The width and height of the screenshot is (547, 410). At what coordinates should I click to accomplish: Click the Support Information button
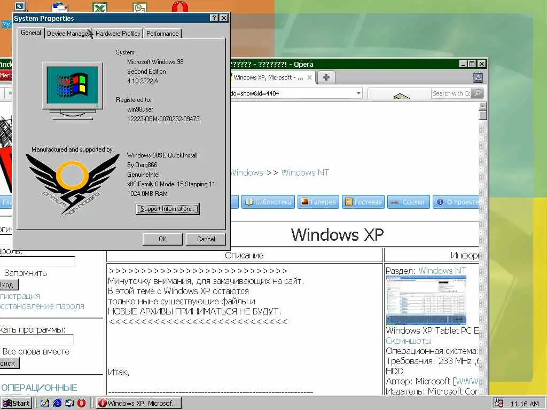click(167, 209)
